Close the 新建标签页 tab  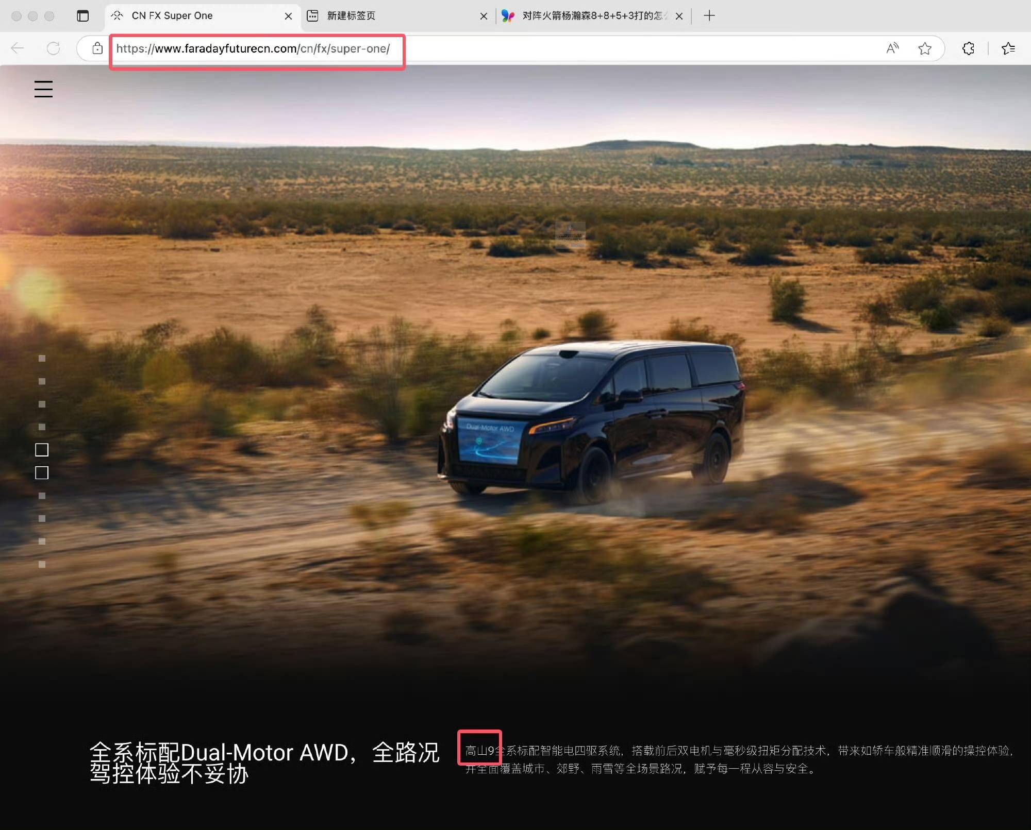coord(484,16)
